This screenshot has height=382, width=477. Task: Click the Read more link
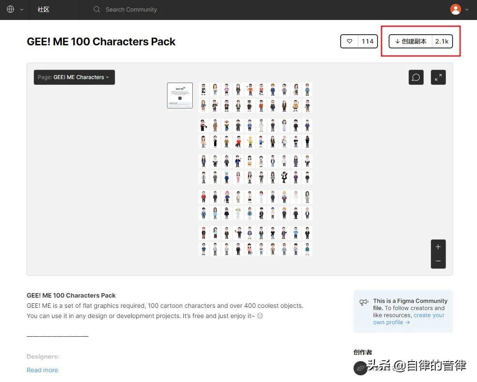(42, 370)
